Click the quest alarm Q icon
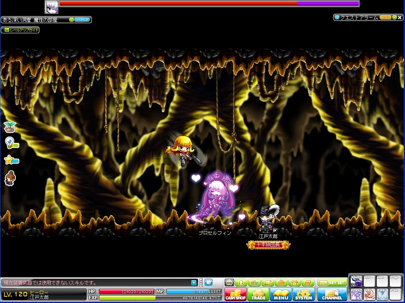Viewport: 405px width, 303px height. tap(337, 18)
